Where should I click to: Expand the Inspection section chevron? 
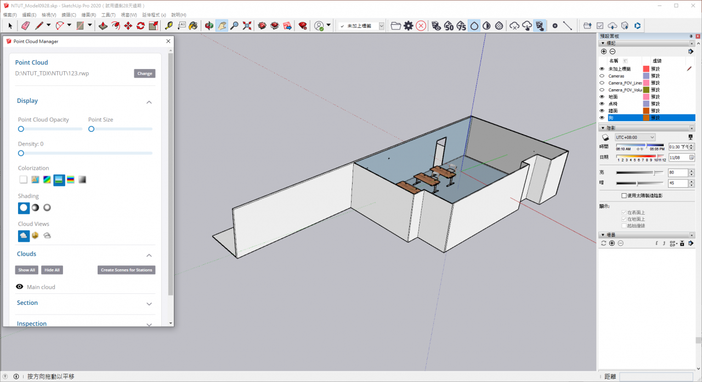click(149, 325)
